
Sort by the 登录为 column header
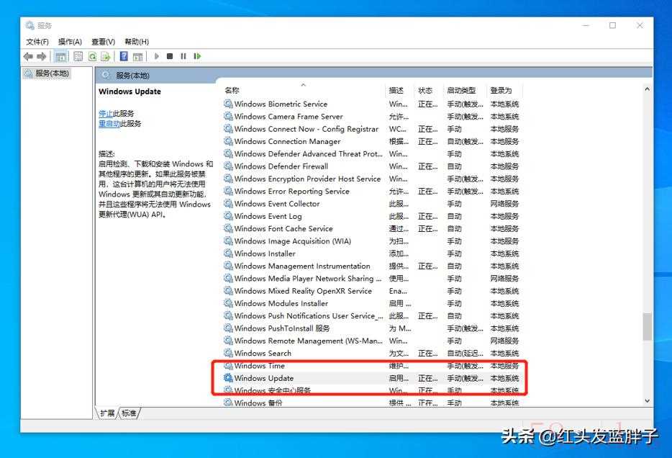pyautogui.click(x=501, y=91)
